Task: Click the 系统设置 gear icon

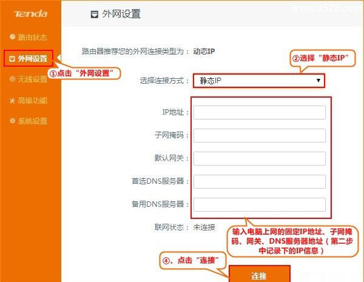Action: (x=13, y=121)
